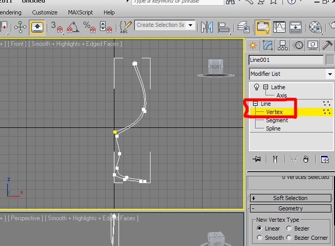The height and width of the screenshot is (246, 335).
Task: Toggle the Percent Snap tool
Action: pyautogui.click(x=89, y=27)
